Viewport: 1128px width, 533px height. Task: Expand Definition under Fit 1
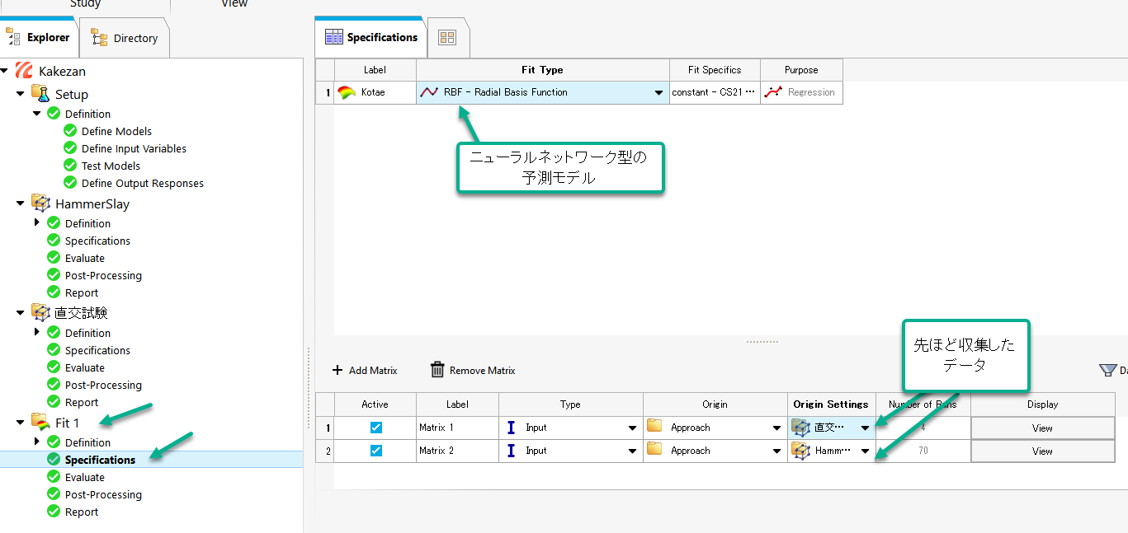37,442
